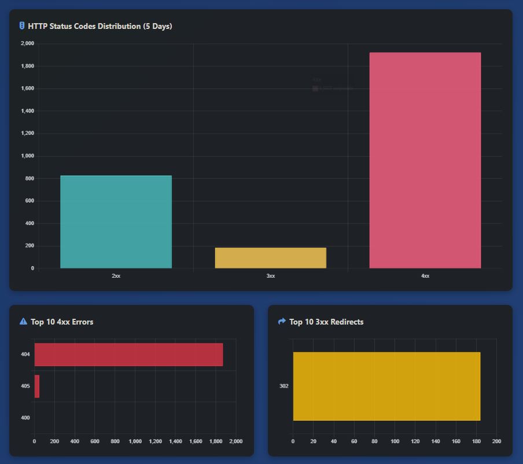Click the orange 302 bar in redirects chart
523x464 pixels.
(386, 386)
